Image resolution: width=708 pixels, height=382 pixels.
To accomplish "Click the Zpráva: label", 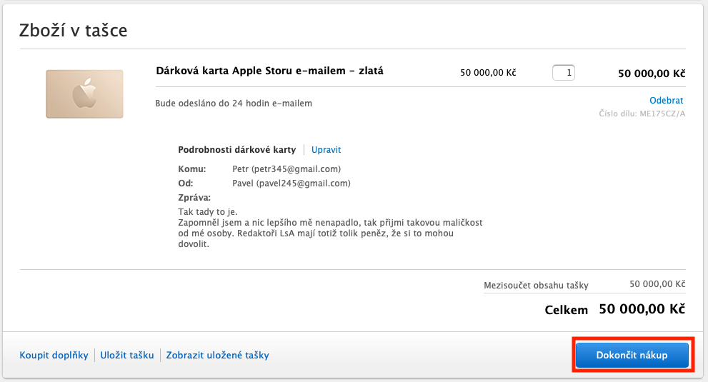I will 194,198.
